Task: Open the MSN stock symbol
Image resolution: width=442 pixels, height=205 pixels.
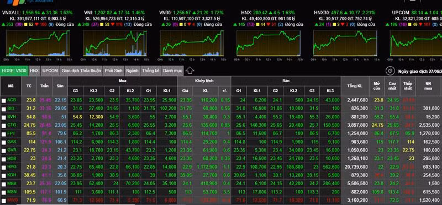Action: coord(12,192)
